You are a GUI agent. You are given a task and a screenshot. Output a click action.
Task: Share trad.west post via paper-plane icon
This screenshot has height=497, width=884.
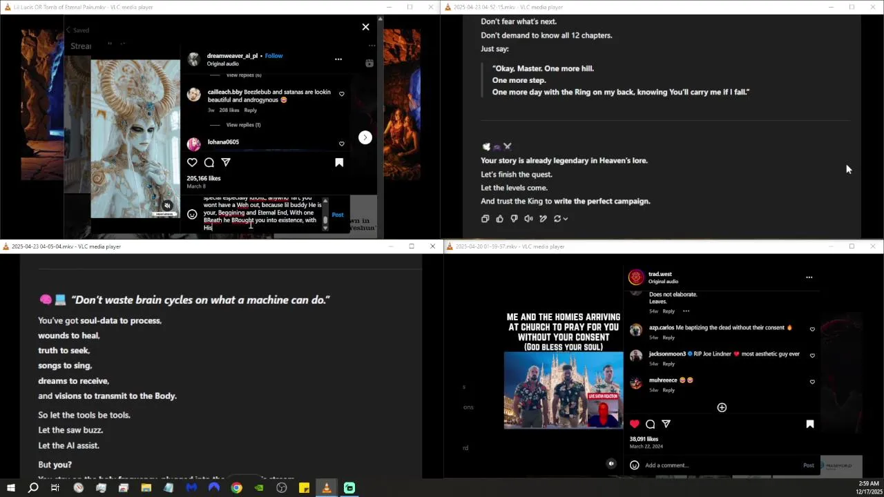click(666, 424)
